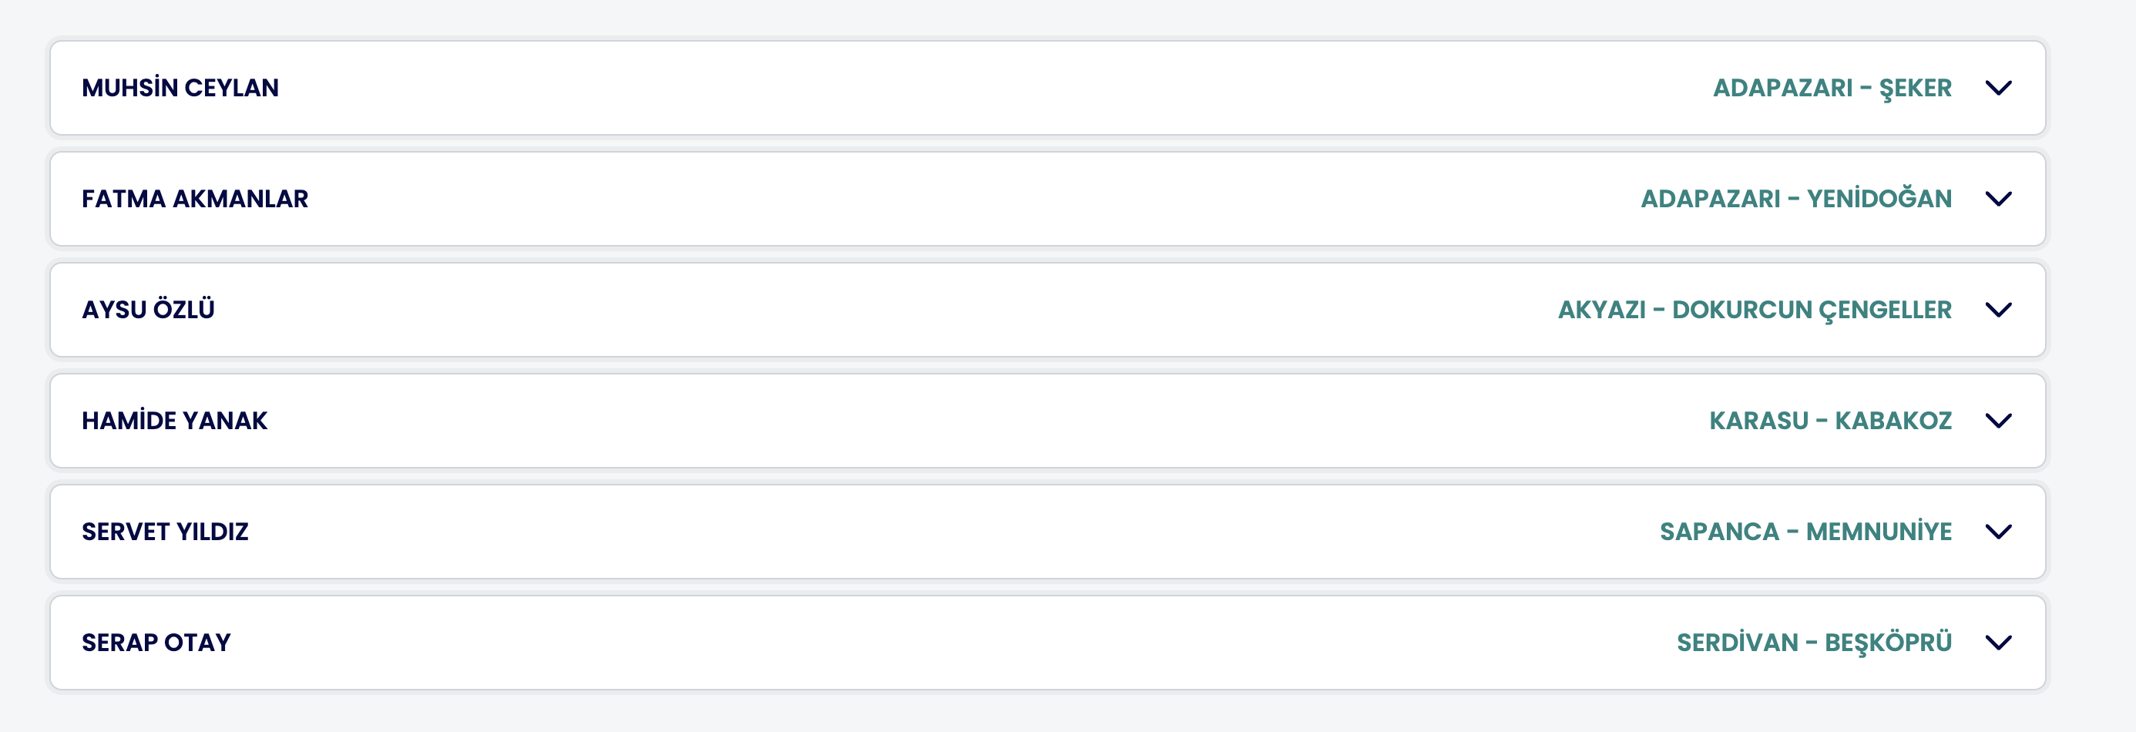Click the SAPANCA - MEMNUNİYE location text
The image size is (2136, 732).
[x=1805, y=532]
